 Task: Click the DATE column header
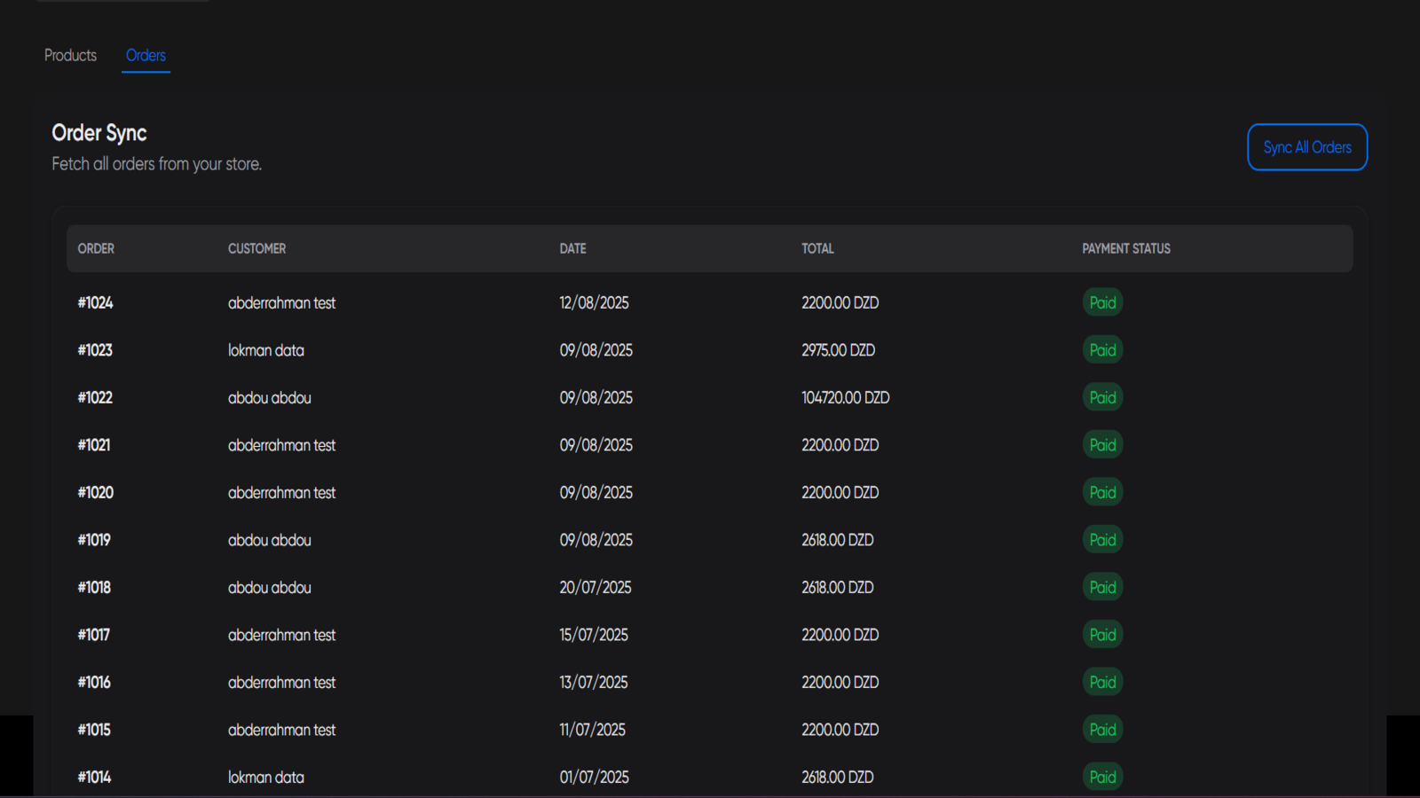[572, 248]
